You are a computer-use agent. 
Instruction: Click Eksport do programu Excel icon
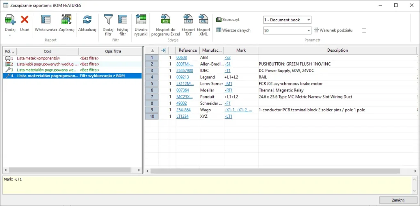coord(166,20)
